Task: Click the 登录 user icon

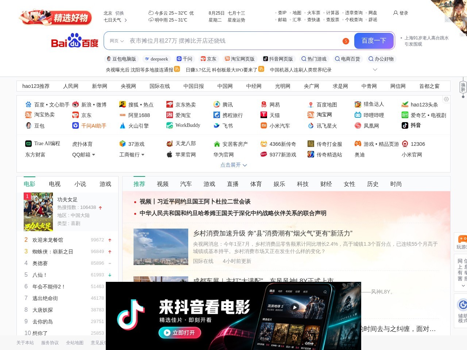Action: [x=395, y=13]
